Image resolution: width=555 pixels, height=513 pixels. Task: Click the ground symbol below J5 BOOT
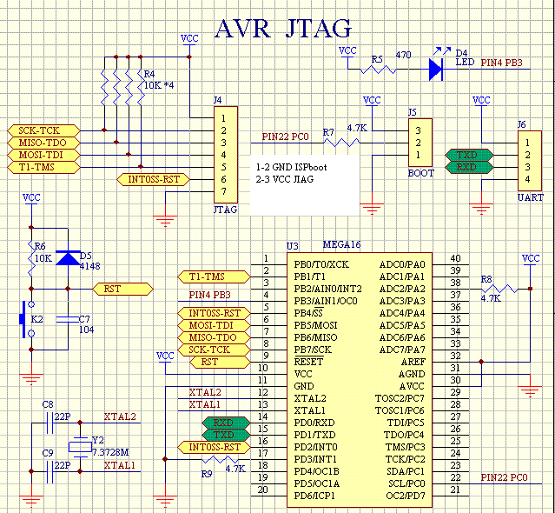[372, 209]
